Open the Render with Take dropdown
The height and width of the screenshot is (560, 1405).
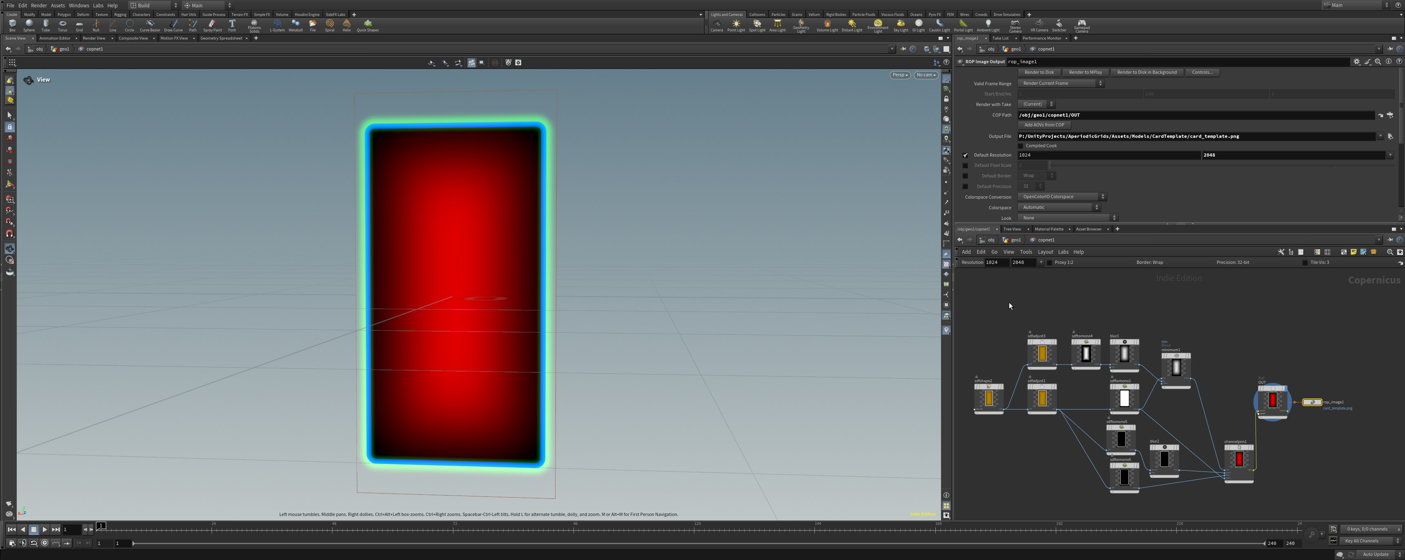[x=1036, y=104]
